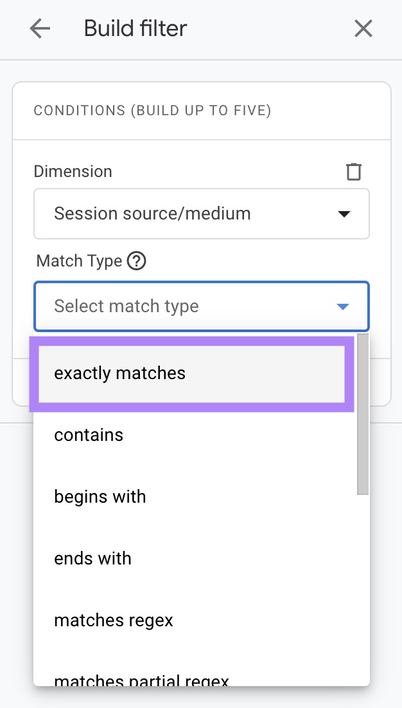Click the trash can next to Dimension
Image resolution: width=402 pixels, height=708 pixels.
coord(354,171)
